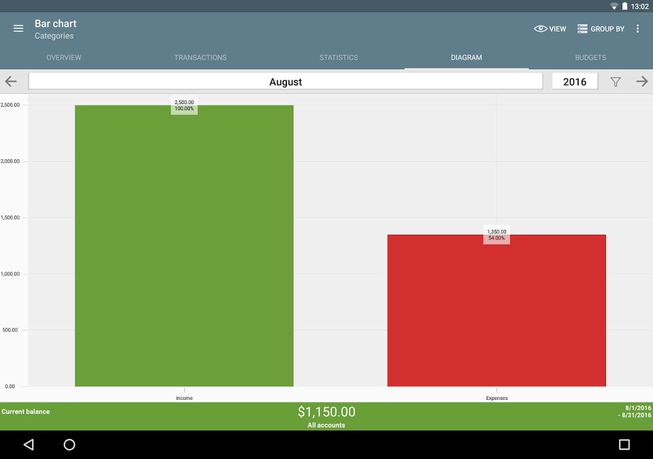Open the hamburger navigation menu
This screenshot has height=459, width=653.
tap(18, 29)
